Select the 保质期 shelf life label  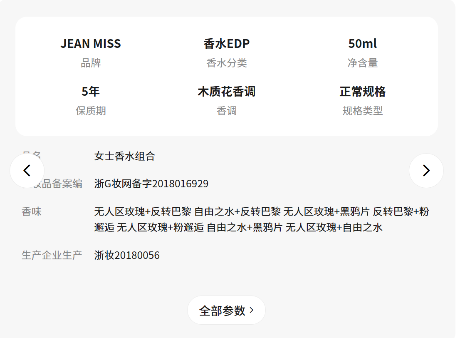pos(91,111)
